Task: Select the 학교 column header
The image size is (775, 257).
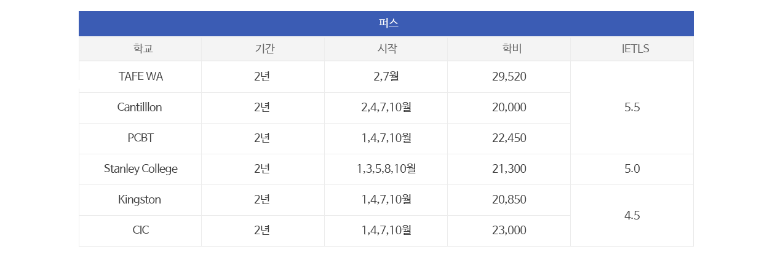Action: [x=140, y=49]
